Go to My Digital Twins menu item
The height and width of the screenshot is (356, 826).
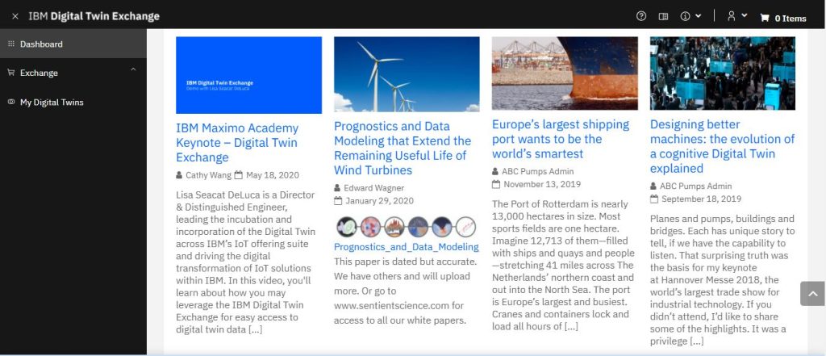pos(52,102)
